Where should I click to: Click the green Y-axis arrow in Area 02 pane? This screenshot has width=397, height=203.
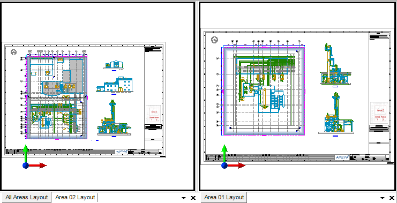(25, 153)
